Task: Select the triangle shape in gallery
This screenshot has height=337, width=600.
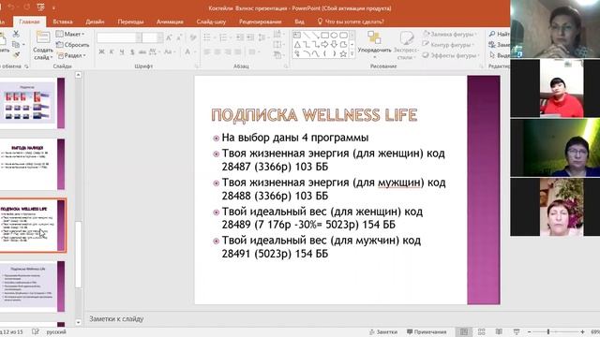Action: (297, 45)
